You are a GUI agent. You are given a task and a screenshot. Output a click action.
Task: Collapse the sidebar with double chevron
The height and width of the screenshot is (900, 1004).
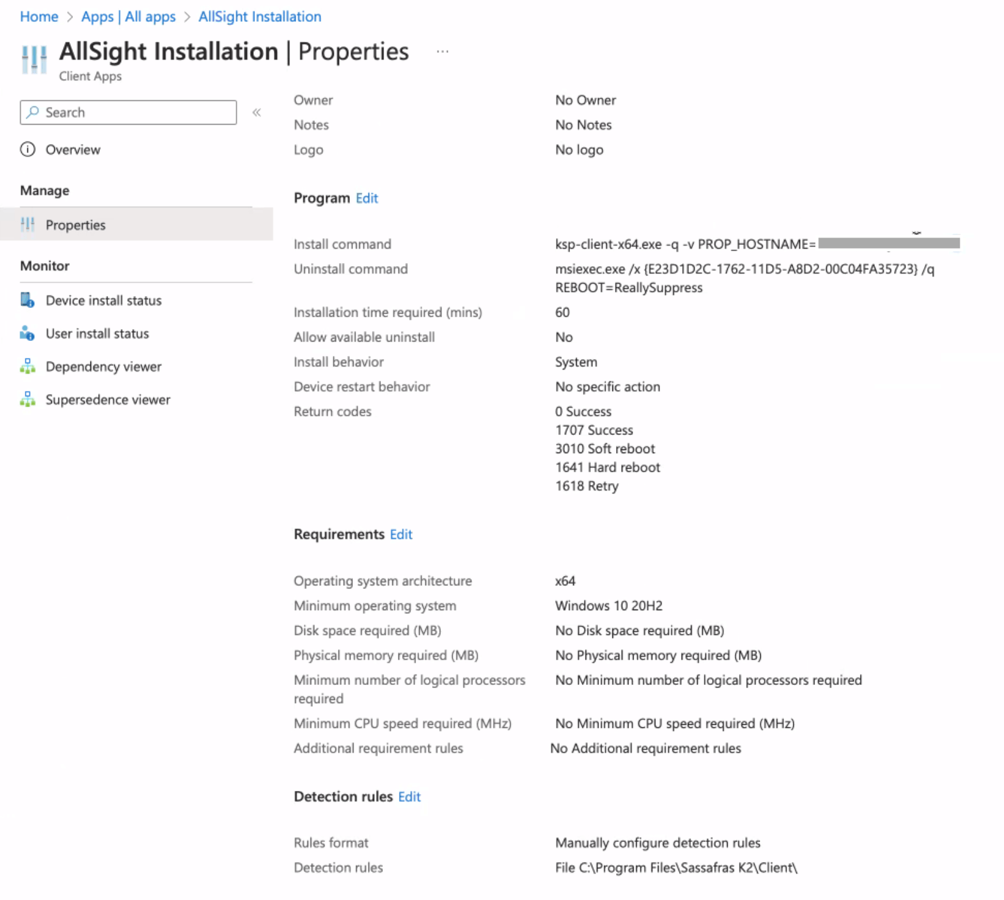click(x=256, y=112)
